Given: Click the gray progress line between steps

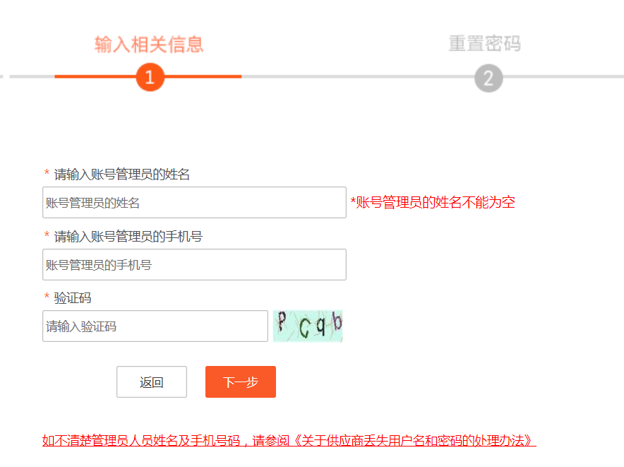Looking at the screenshot, I should tap(358, 76).
